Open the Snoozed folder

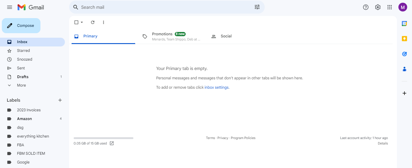pos(33,59)
